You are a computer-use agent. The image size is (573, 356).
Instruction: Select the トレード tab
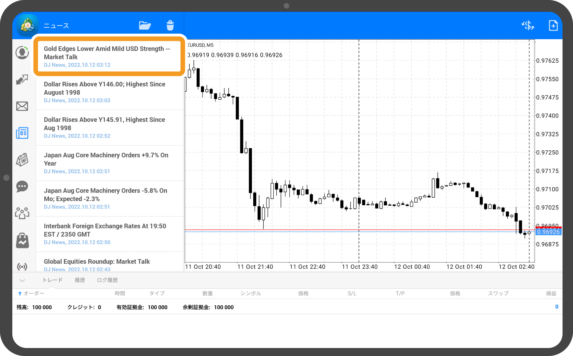[52, 280]
